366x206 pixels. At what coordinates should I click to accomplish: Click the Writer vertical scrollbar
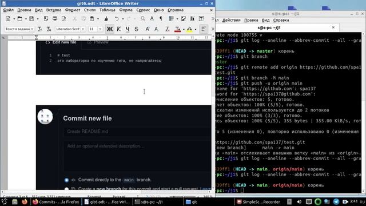coord(213,113)
